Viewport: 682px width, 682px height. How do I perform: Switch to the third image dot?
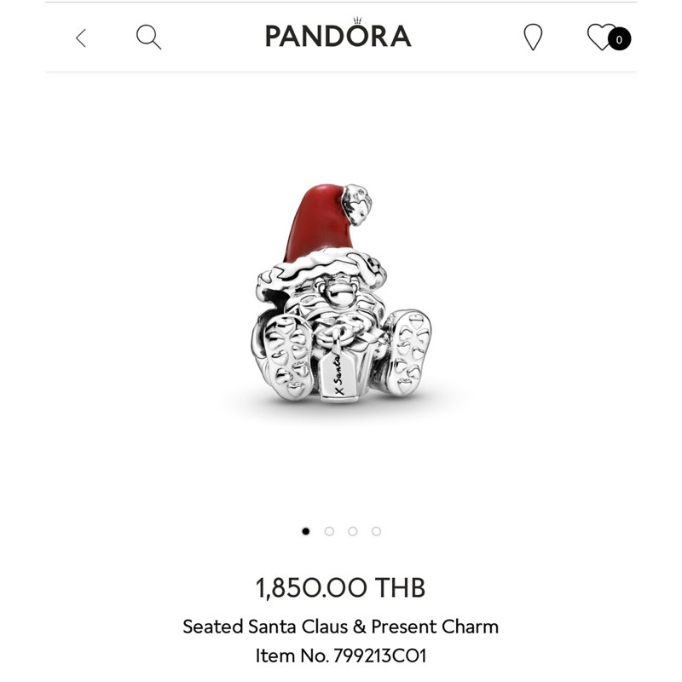(x=353, y=531)
